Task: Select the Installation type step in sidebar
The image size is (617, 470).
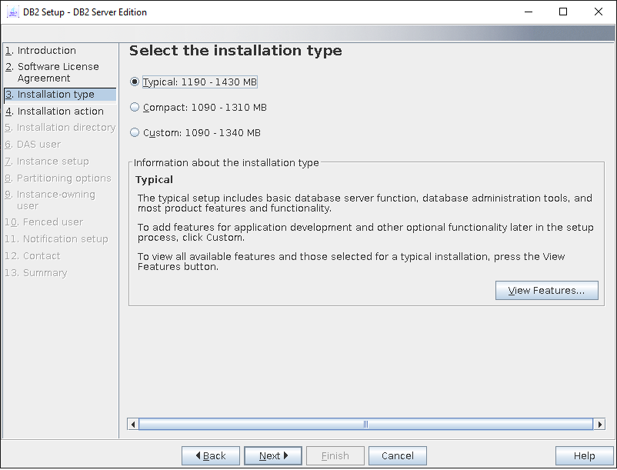Action: click(55, 95)
